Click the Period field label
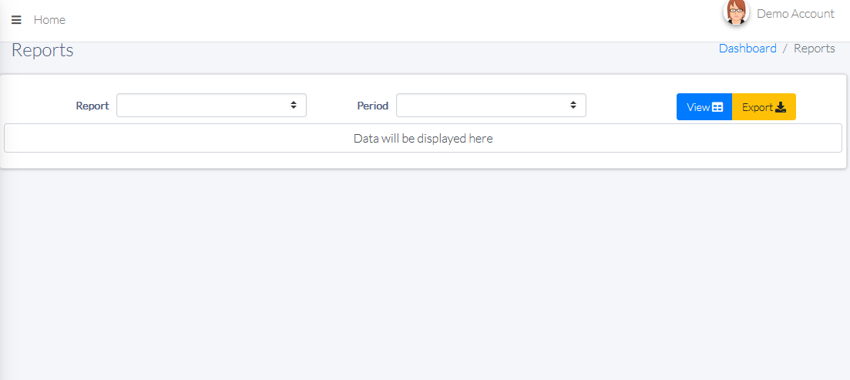Viewport: 850px width, 380px height. (x=372, y=106)
